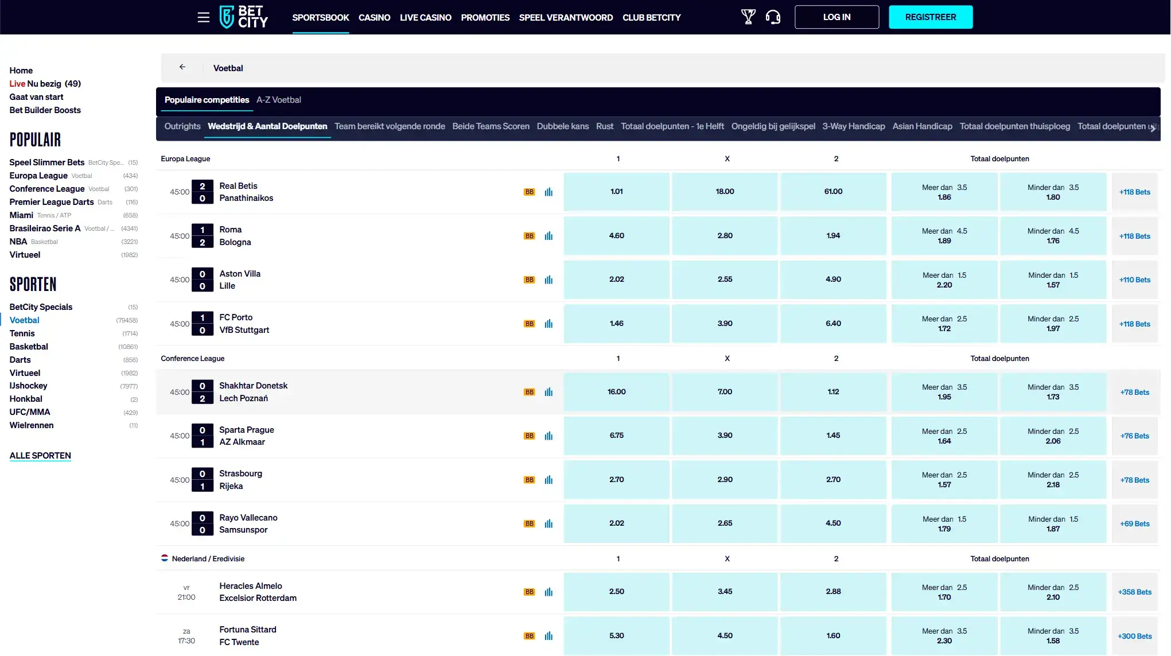This screenshot has width=1171, height=656.
Task: Open Virtueel in Sporten list
Action: click(x=25, y=373)
